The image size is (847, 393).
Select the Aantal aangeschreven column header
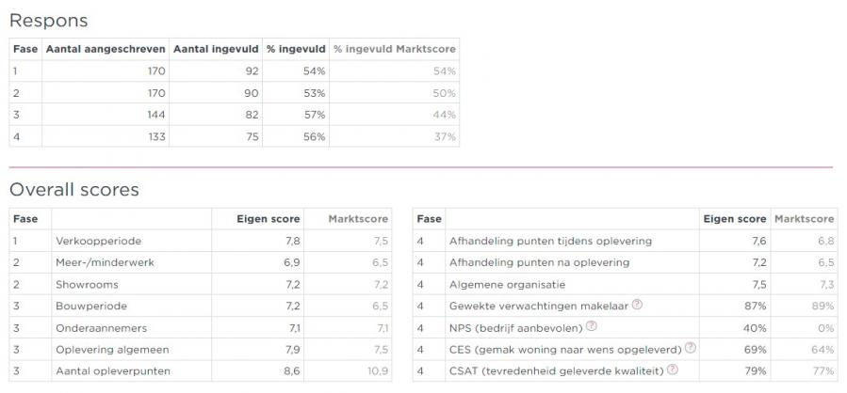click(106, 49)
